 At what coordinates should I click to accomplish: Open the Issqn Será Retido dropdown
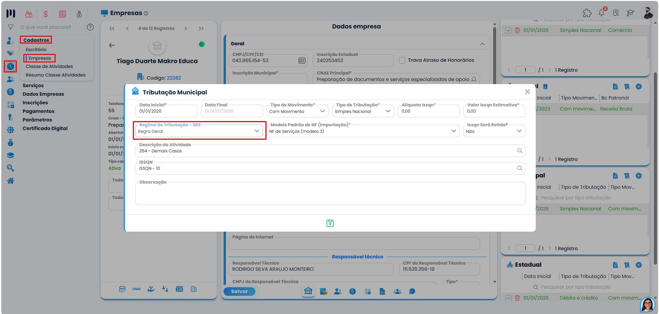click(x=494, y=131)
